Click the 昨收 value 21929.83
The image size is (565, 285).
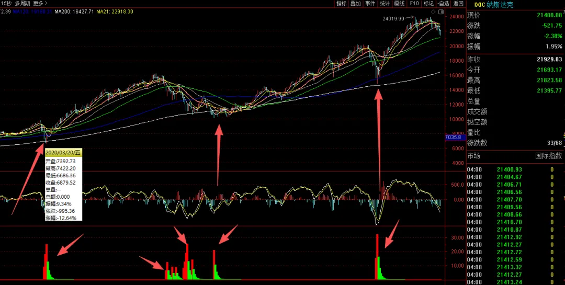tap(549, 60)
